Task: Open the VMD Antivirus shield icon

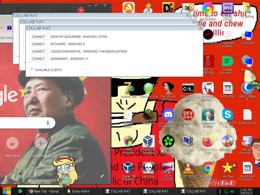Action: (128, 145)
